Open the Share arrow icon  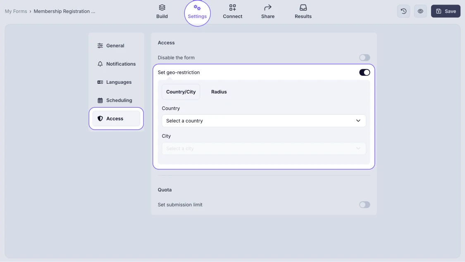[267, 7]
